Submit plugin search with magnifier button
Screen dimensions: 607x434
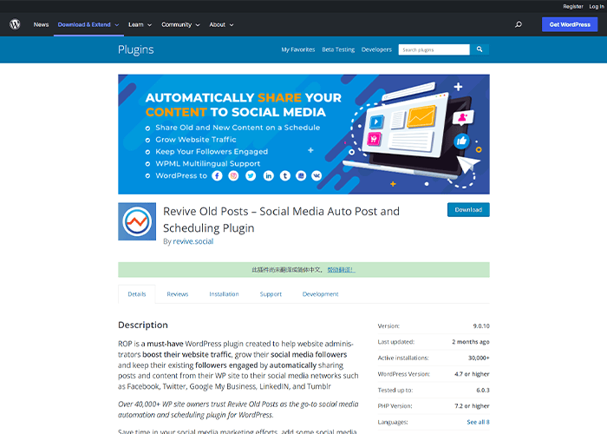tap(480, 49)
